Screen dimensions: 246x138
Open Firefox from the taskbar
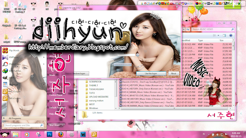[61, 135]
